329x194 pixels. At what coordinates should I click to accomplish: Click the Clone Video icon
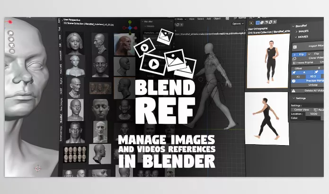coord(294,59)
